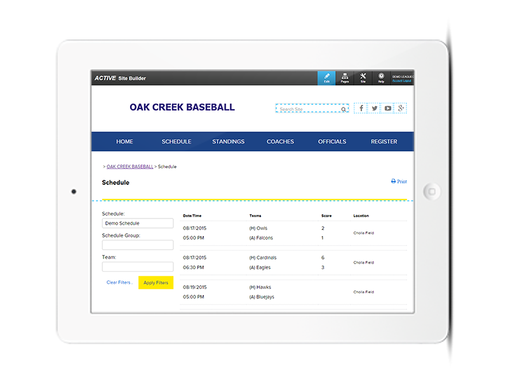
Task: Click the Score column header
Action: [326, 216]
